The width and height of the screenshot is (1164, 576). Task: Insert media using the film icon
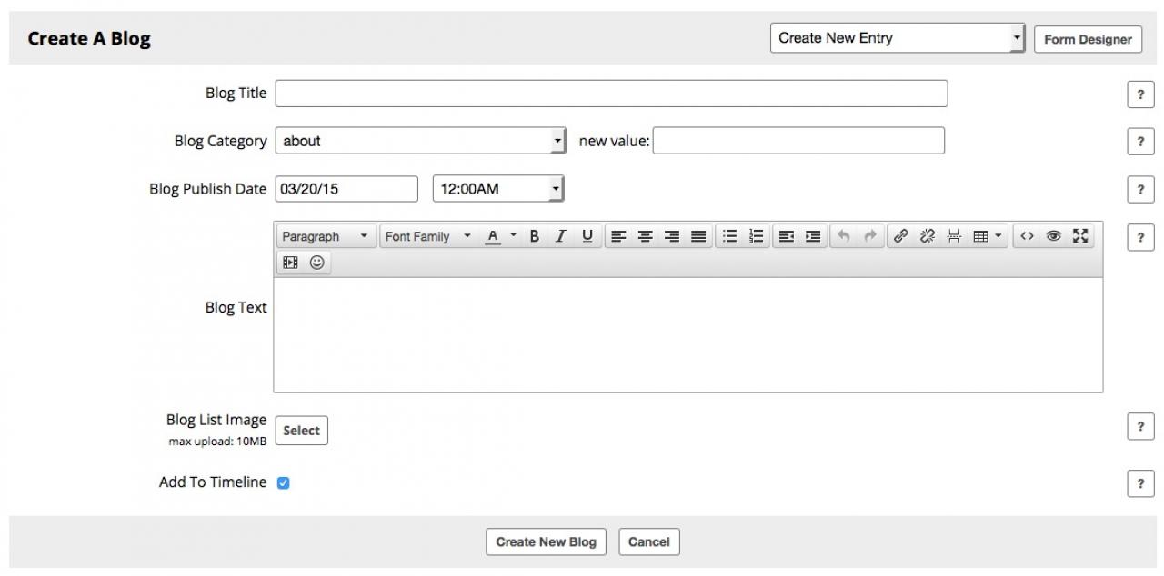(290, 263)
